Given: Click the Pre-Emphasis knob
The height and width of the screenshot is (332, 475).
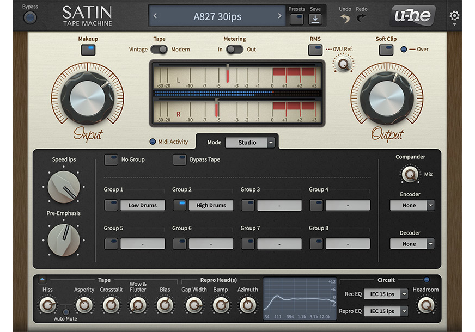Looking at the screenshot, I should [x=64, y=241].
